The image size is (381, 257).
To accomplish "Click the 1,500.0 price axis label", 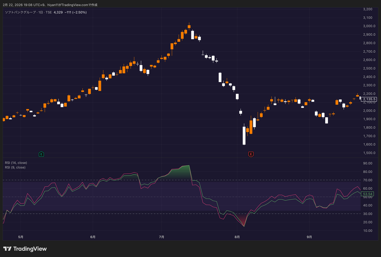I will point(369,153).
